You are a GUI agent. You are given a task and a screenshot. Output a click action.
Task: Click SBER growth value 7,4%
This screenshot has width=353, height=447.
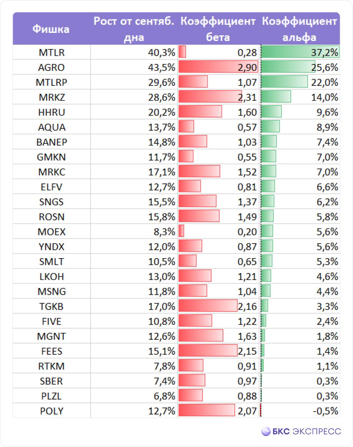click(x=164, y=381)
